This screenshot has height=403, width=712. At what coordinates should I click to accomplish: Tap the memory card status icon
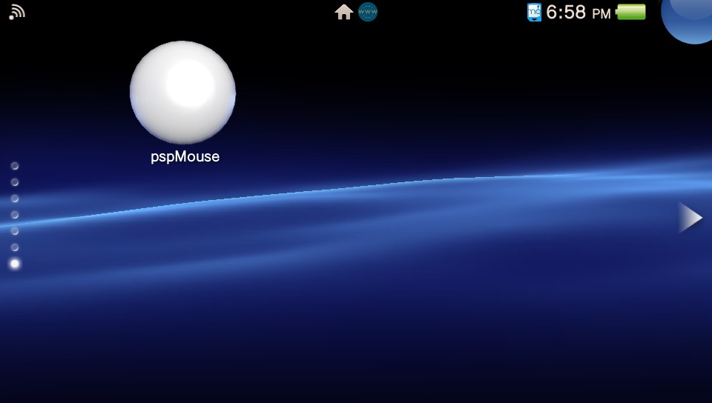pos(534,13)
